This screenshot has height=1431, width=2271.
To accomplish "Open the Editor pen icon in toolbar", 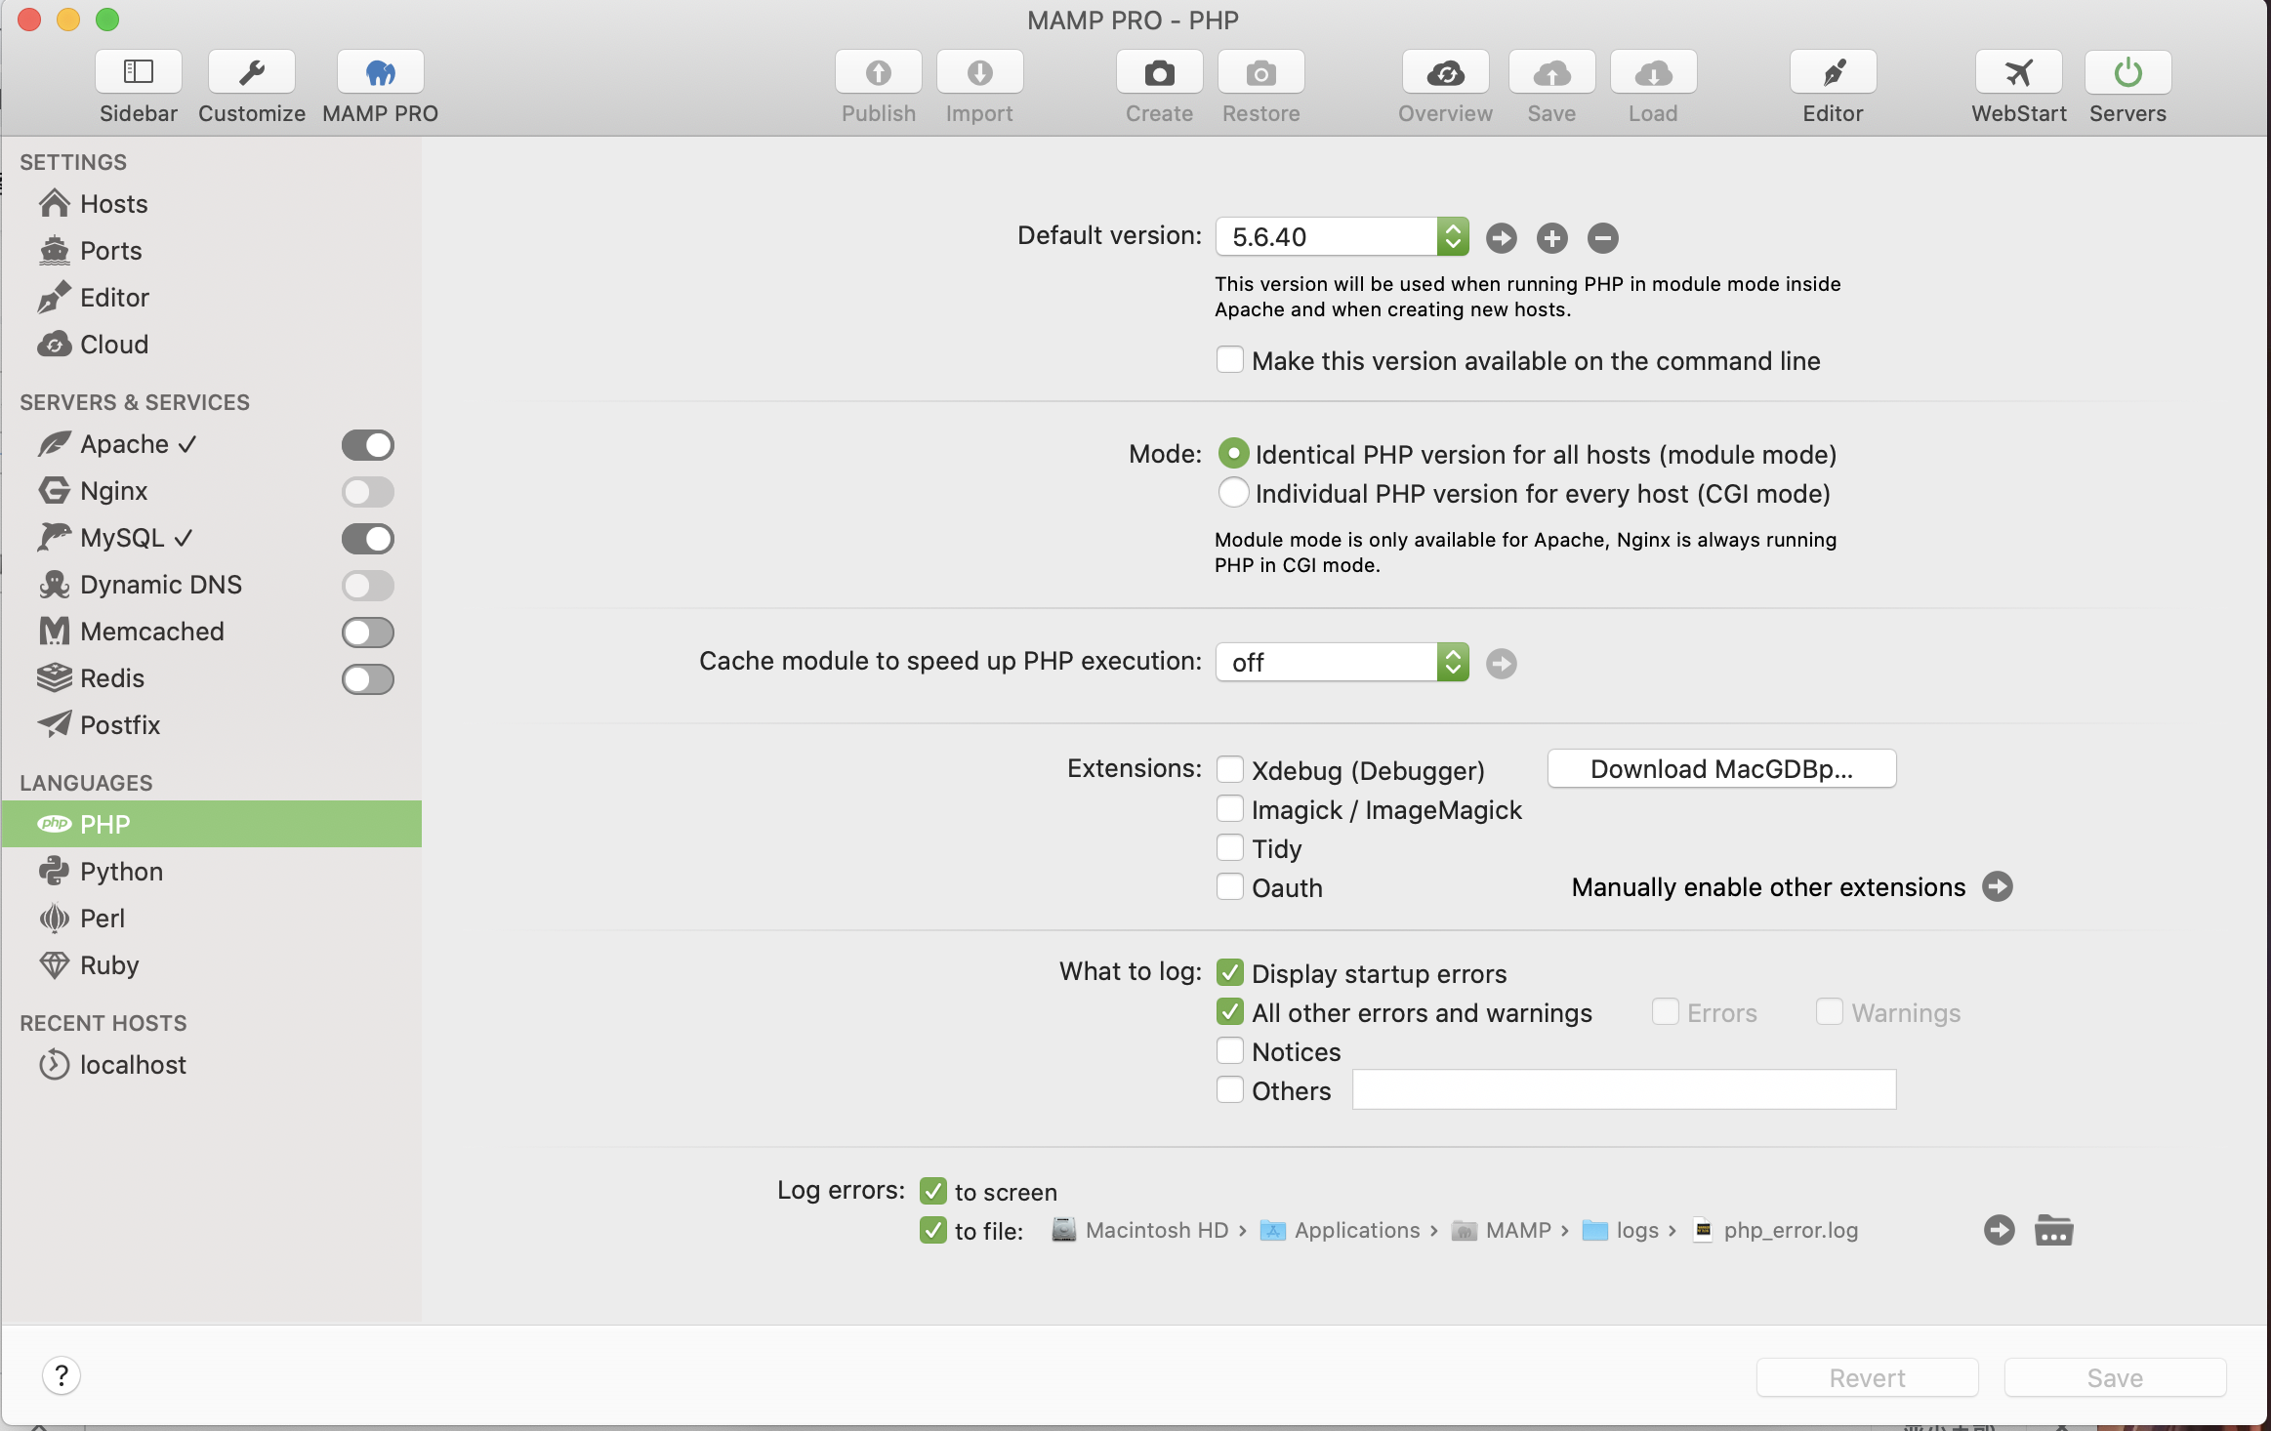I will point(1834,72).
